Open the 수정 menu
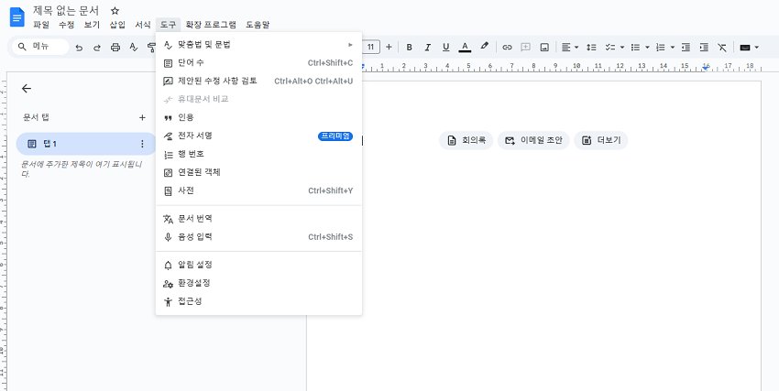Image resolution: width=779 pixels, height=391 pixels. point(67,25)
